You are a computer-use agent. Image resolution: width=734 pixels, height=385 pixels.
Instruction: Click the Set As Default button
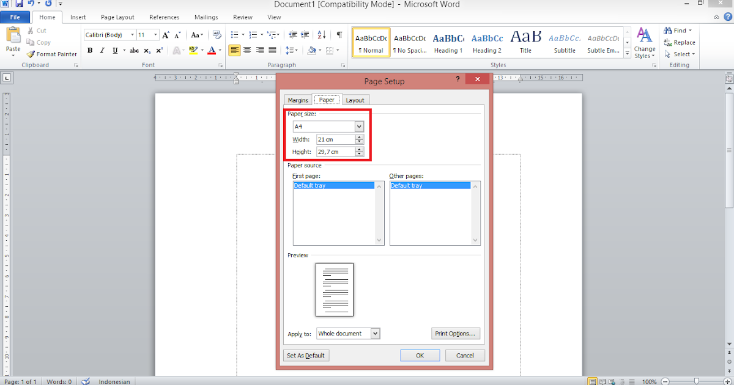coord(306,355)
